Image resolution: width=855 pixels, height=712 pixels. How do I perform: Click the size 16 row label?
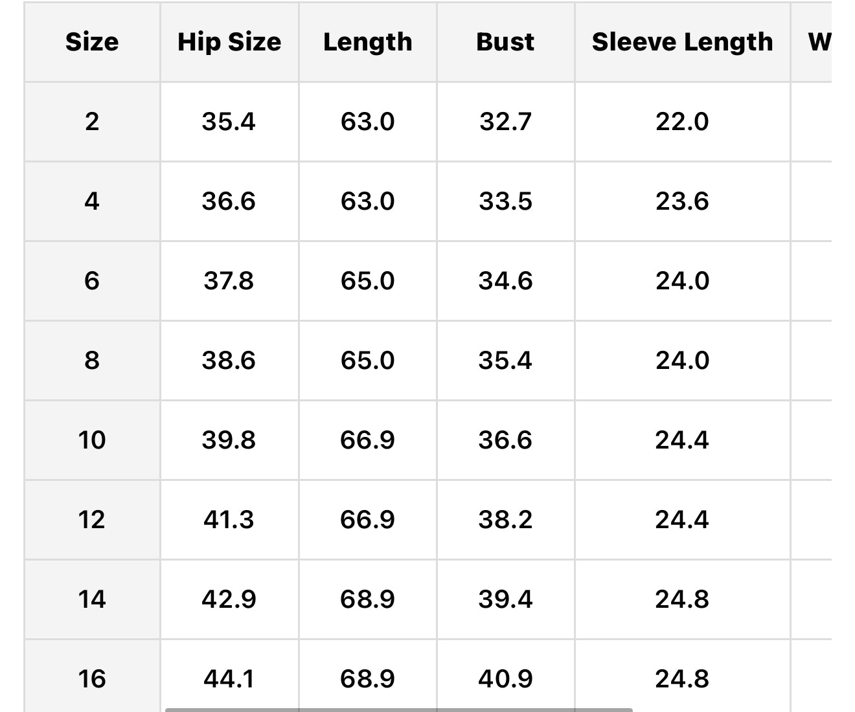tap(92, 678)
